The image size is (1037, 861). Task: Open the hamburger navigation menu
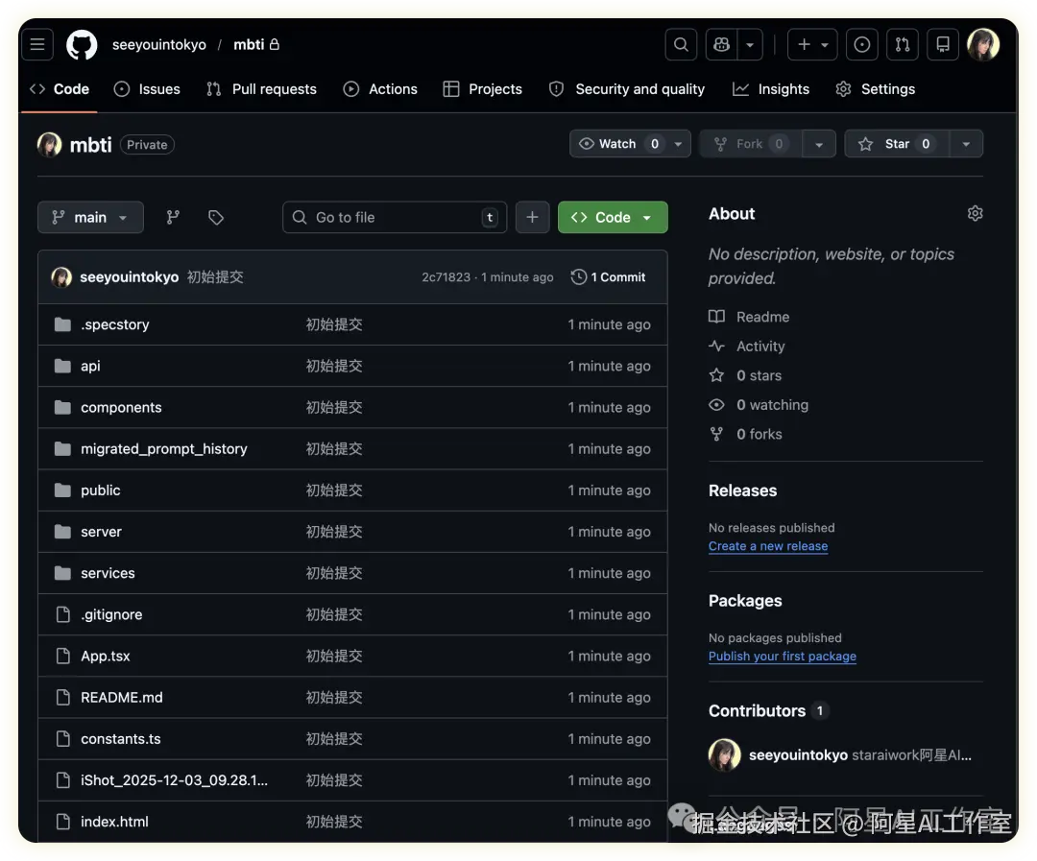click(x=37, y=44)
